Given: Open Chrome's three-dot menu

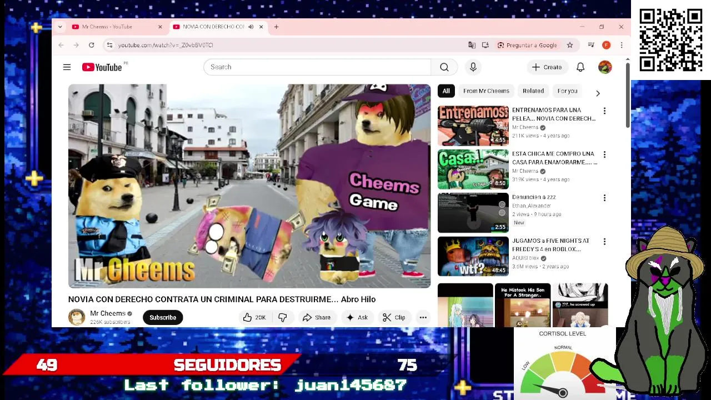Looking at the screenshot, I should (622, 45).
